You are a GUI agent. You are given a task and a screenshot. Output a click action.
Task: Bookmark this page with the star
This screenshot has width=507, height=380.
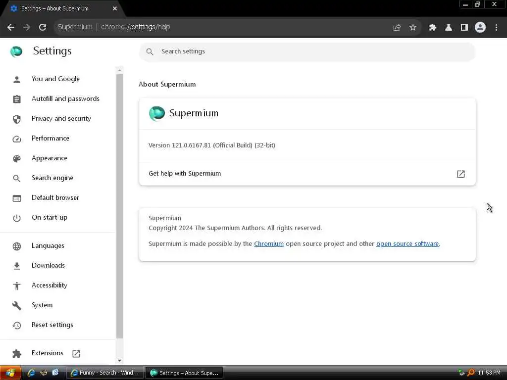(412, 28)
